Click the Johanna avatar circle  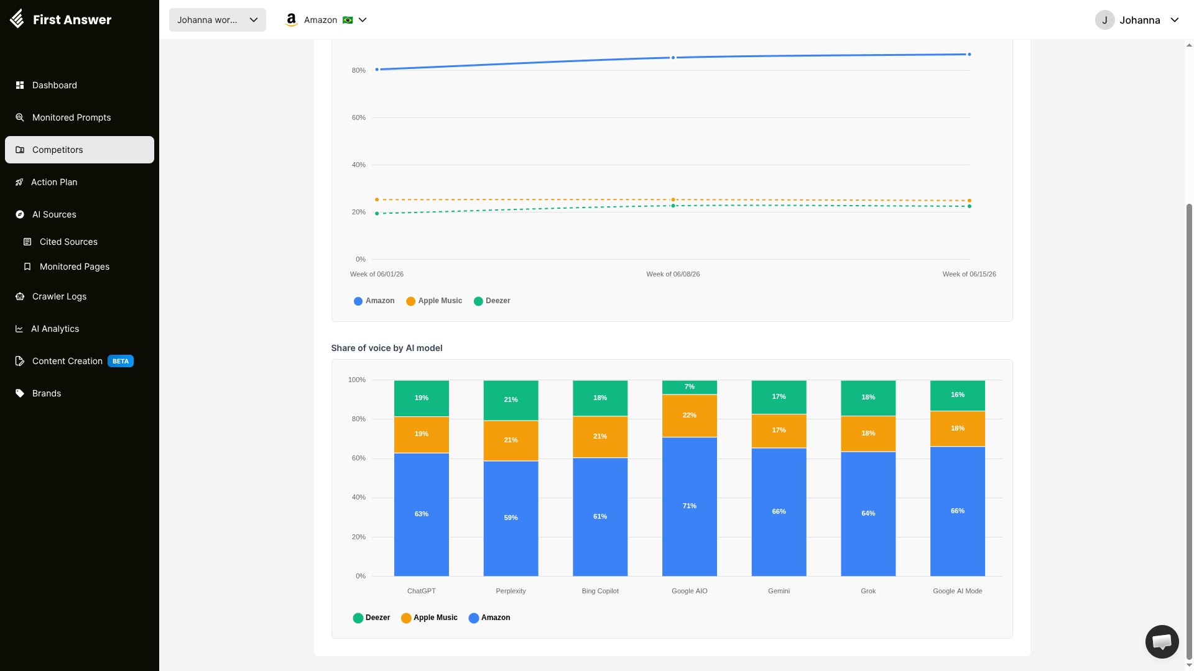[x=1104, y=20]
